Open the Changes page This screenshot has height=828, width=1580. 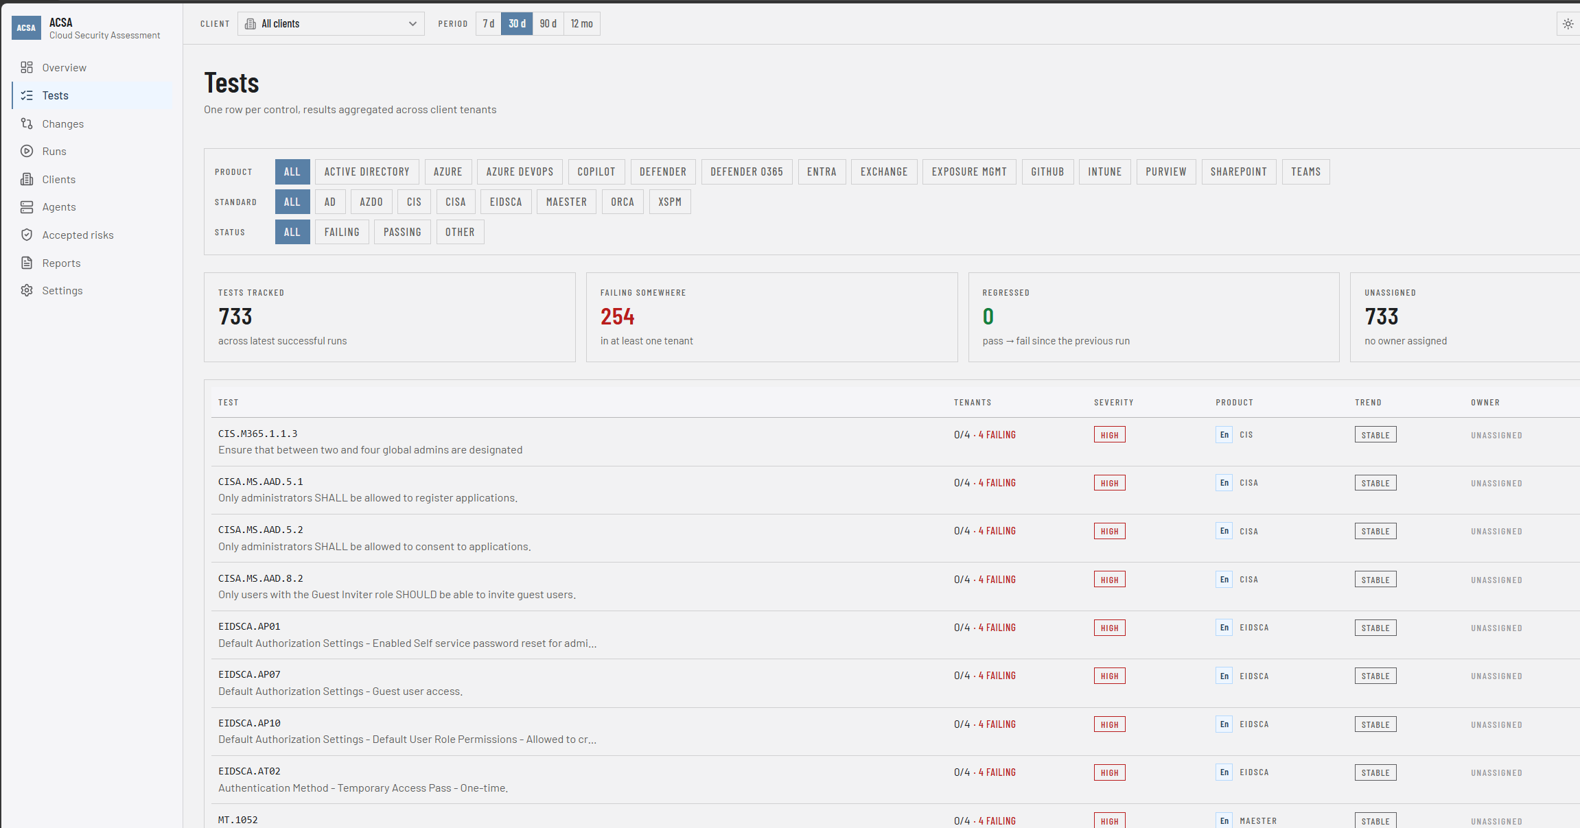[x=92, y=123]
